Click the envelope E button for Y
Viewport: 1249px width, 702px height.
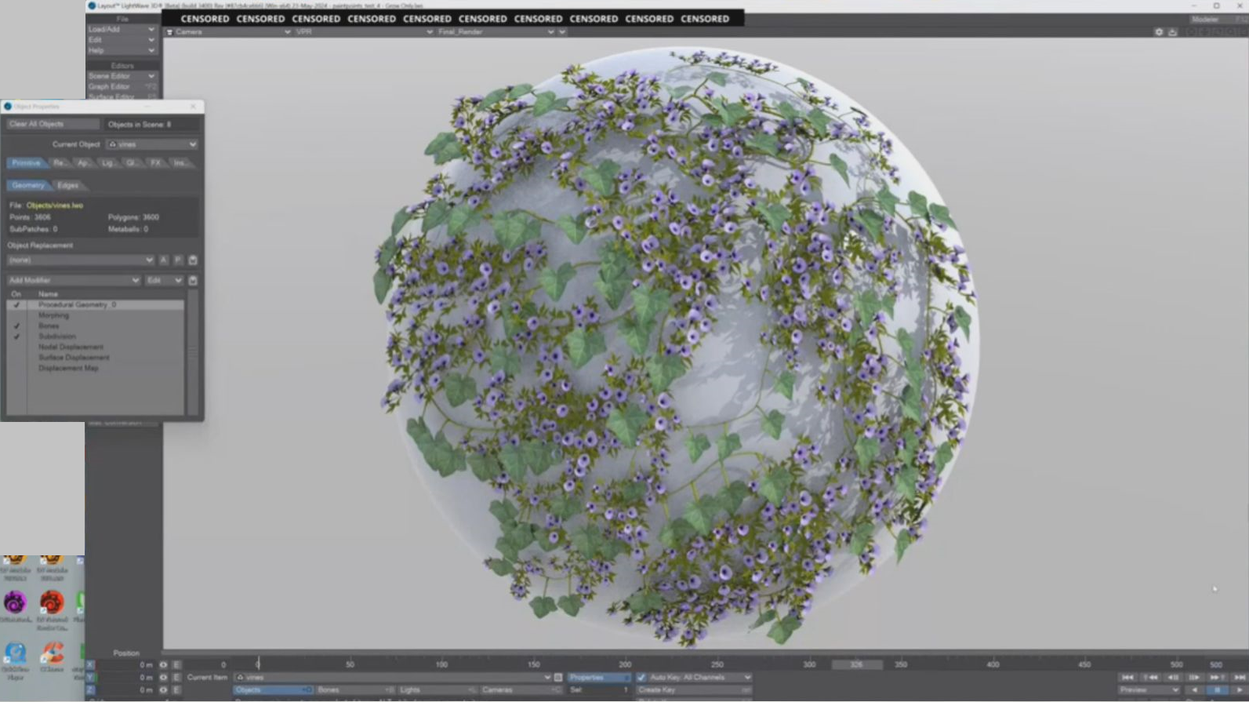(x=176, y=678)
